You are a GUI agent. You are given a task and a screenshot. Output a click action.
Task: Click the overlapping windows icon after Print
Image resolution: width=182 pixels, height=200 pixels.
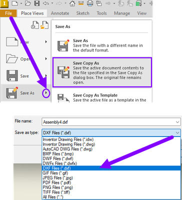coord(99,3)
